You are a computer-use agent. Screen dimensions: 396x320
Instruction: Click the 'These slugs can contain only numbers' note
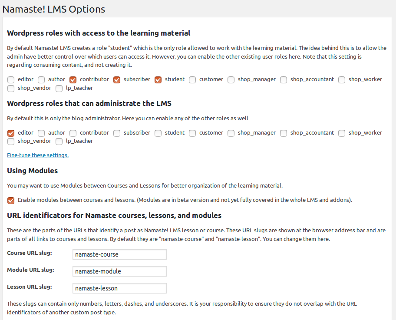click(182, 308)
